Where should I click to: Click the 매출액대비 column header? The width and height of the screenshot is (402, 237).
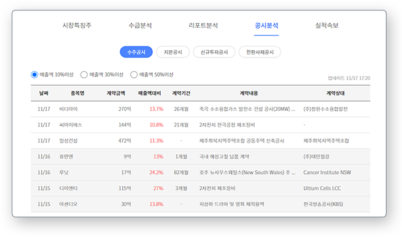click(150, 93)
